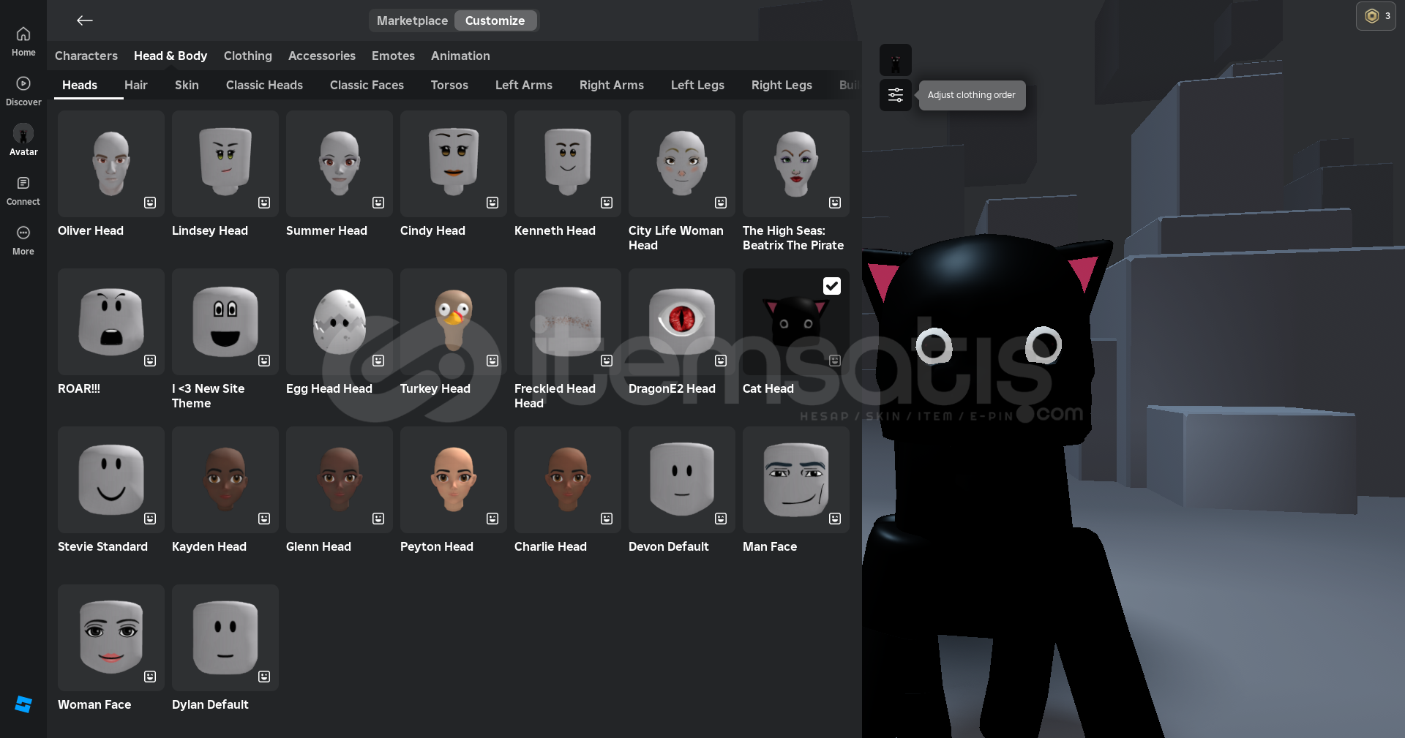Select the Skin subtab
The image size is (1405, 738).
click(187, 85)
